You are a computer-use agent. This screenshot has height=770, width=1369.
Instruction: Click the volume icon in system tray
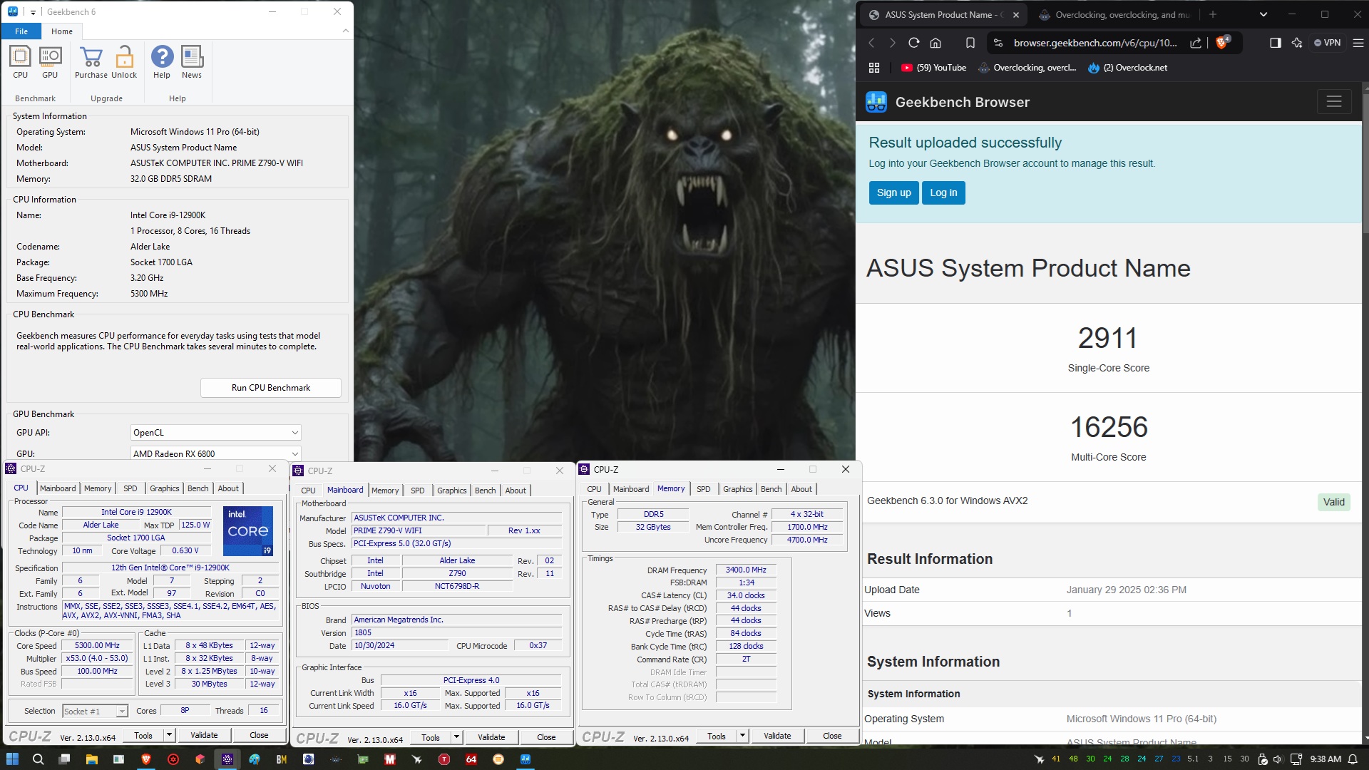1278,759
